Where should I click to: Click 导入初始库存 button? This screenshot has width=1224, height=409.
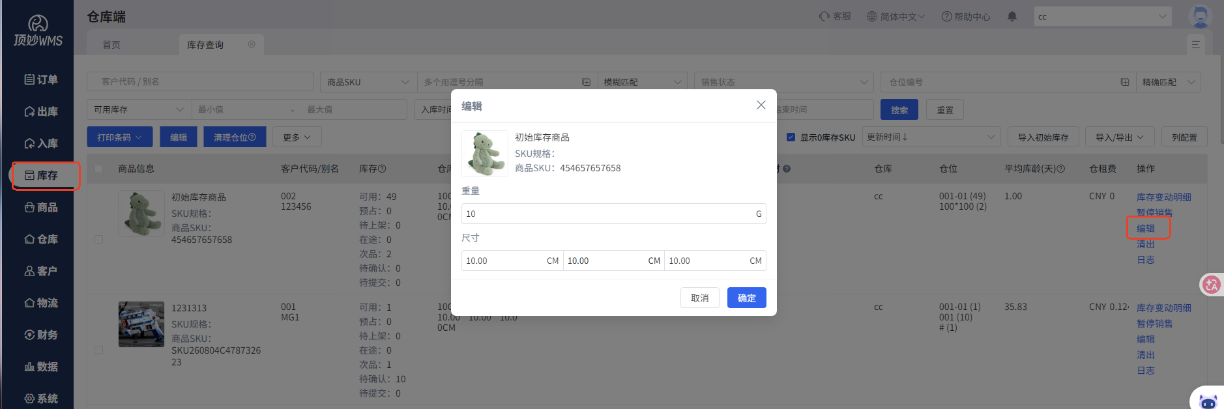pos(1043,137)
